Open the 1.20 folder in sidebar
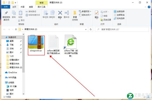Viewport: 152px width, 100px height. (10, 56)
